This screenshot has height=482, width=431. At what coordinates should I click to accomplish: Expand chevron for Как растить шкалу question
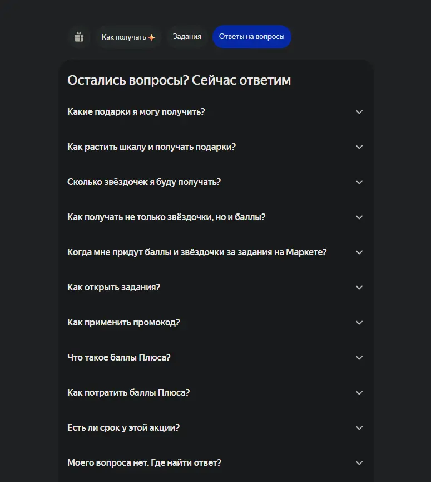point(359,147)
